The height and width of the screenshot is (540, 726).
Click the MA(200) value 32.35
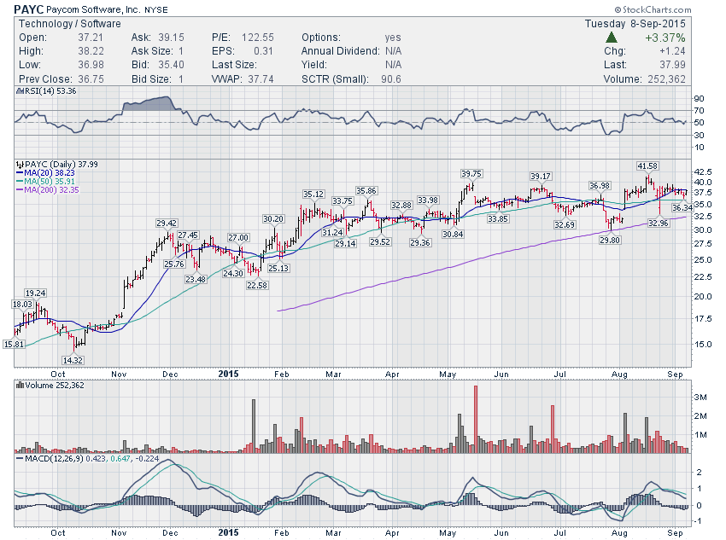click(69, 190)
